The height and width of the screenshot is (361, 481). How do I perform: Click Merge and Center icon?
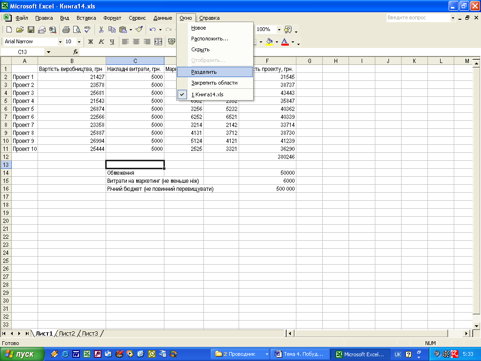tap(158, 41)
